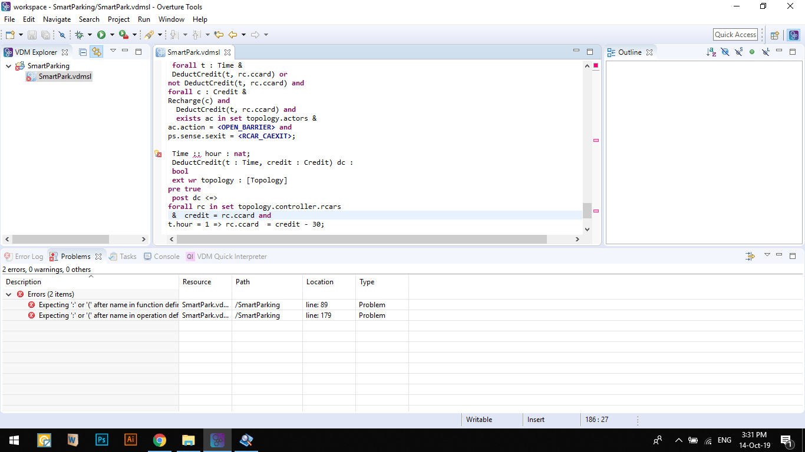Sort problems by Description column header
The image size is (805, 452).
[90, 282]
